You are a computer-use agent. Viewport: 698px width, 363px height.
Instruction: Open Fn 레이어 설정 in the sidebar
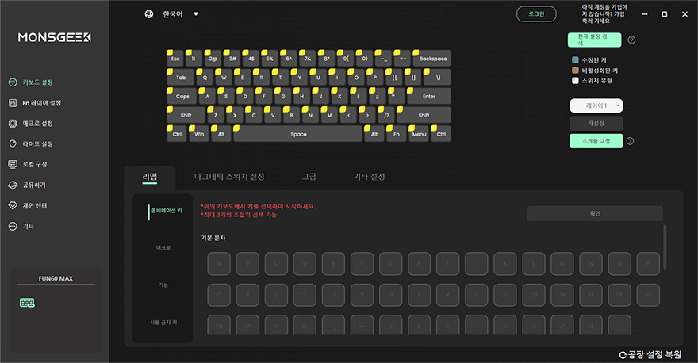[x=35, y=103]
